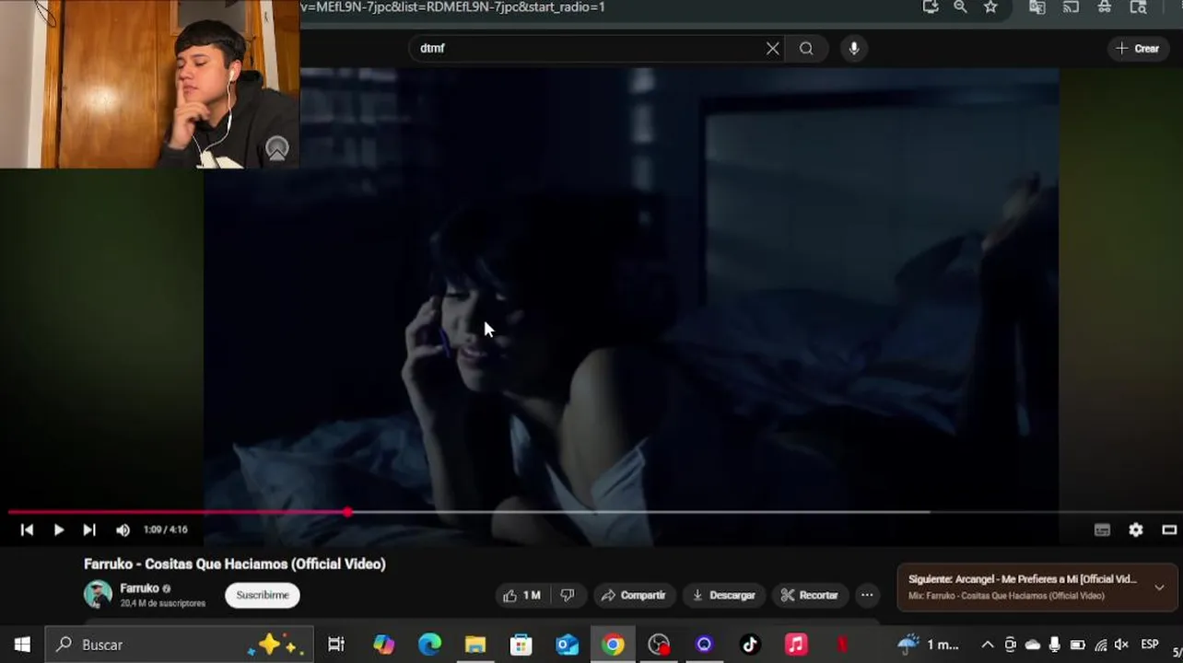Mute the video volume speaker icon

(x=123, y=529)
